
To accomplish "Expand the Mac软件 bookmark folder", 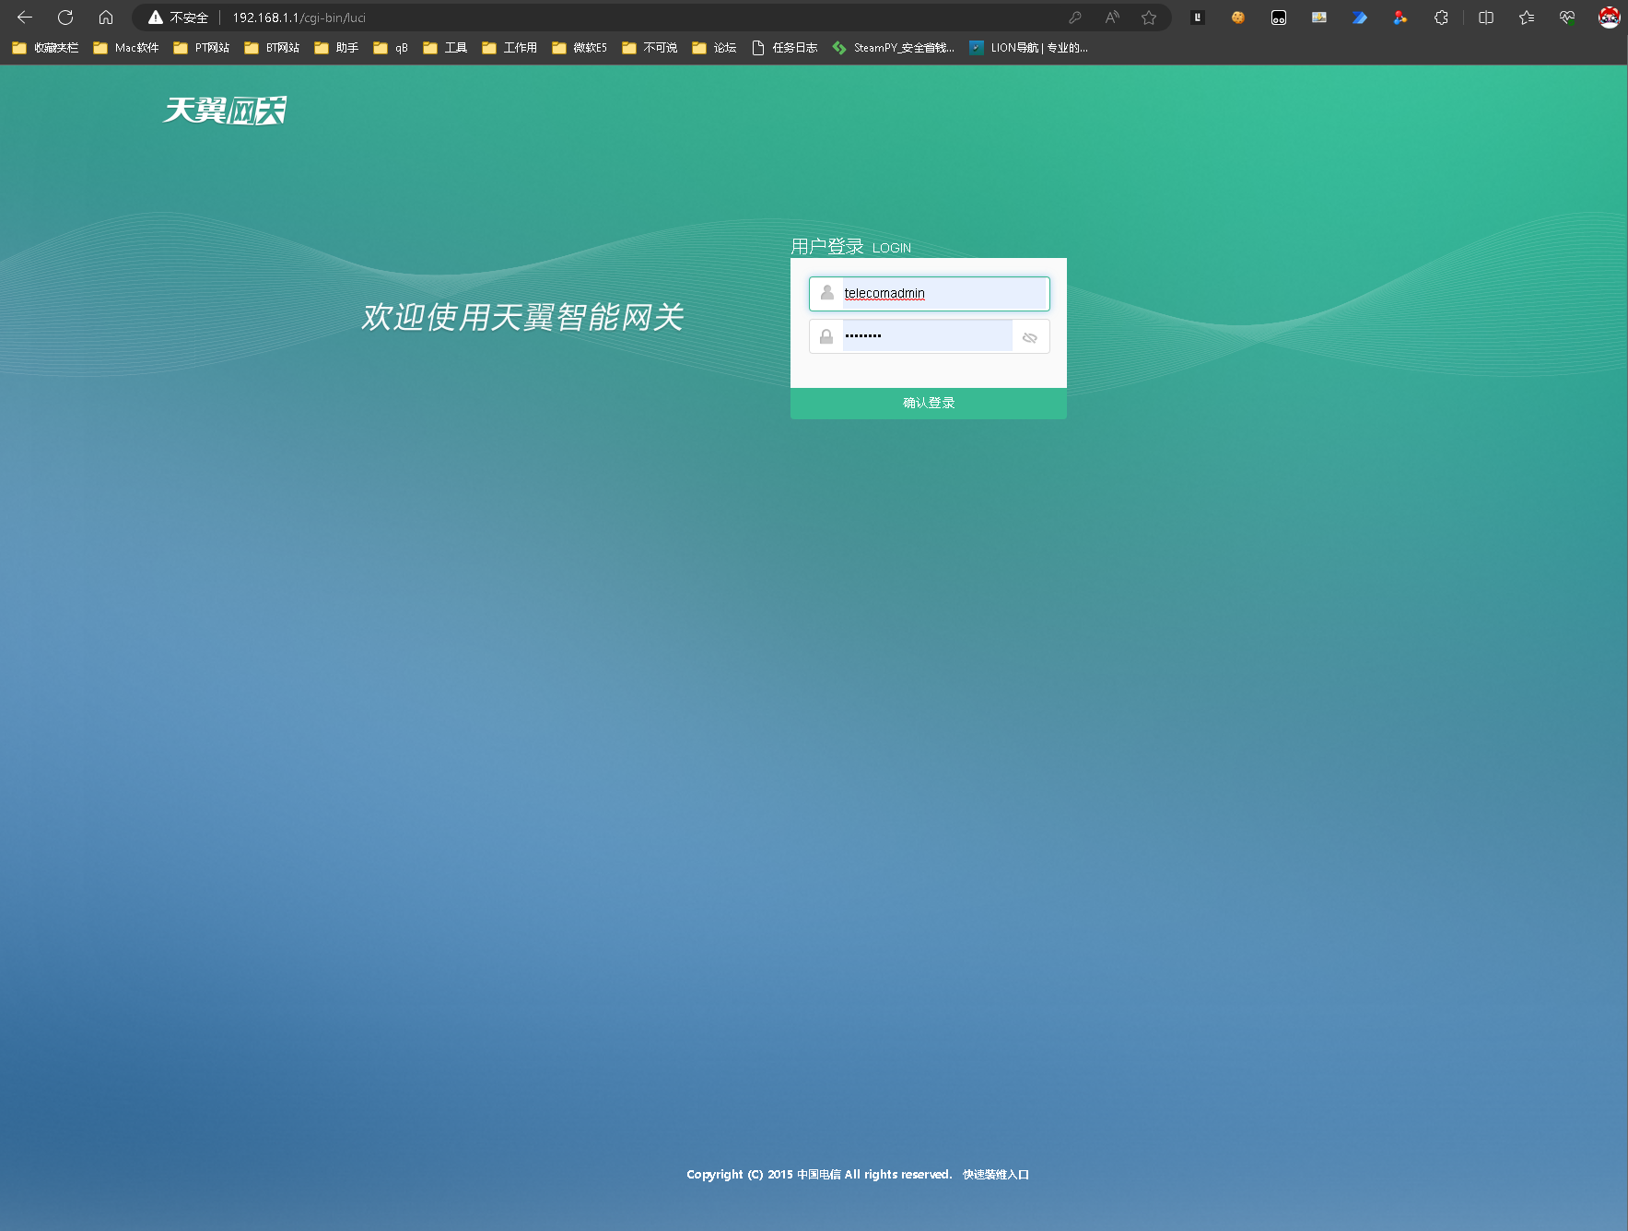I will click(126, 48).
